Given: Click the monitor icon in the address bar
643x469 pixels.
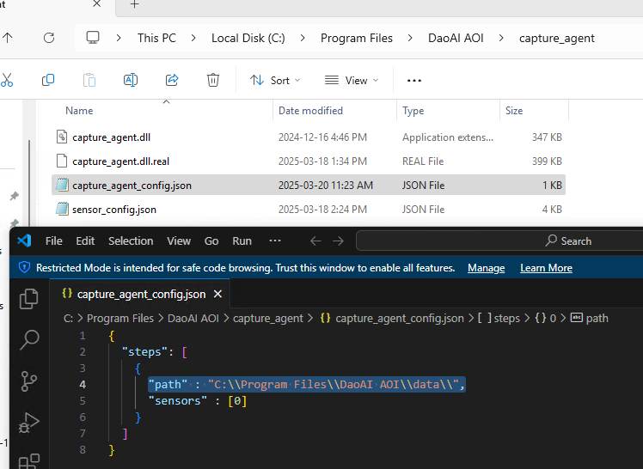Looking at the screenshot, I should (93, 38).
